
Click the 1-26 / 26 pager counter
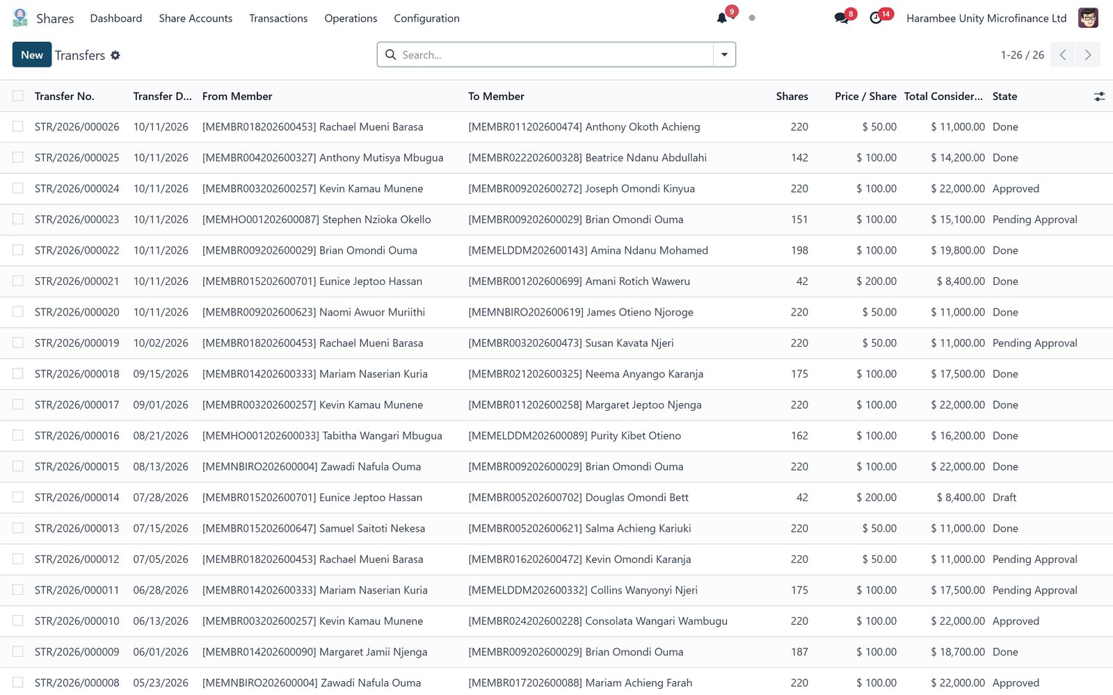coord(1022,55)
